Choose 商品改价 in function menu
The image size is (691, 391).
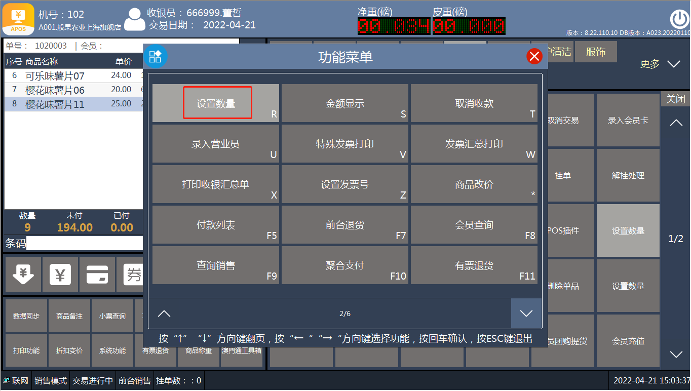(x=474, y=184)
